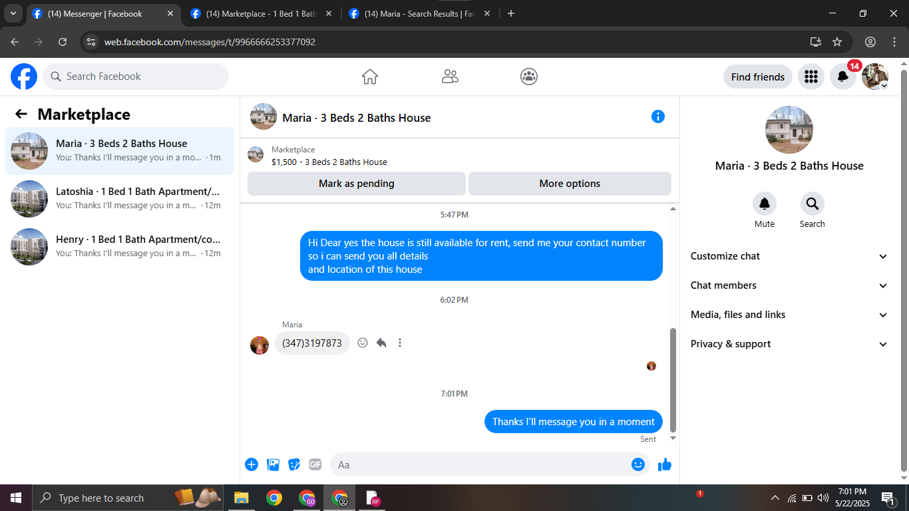Click the back arrow beside Marketplace

tap(21, 114)
